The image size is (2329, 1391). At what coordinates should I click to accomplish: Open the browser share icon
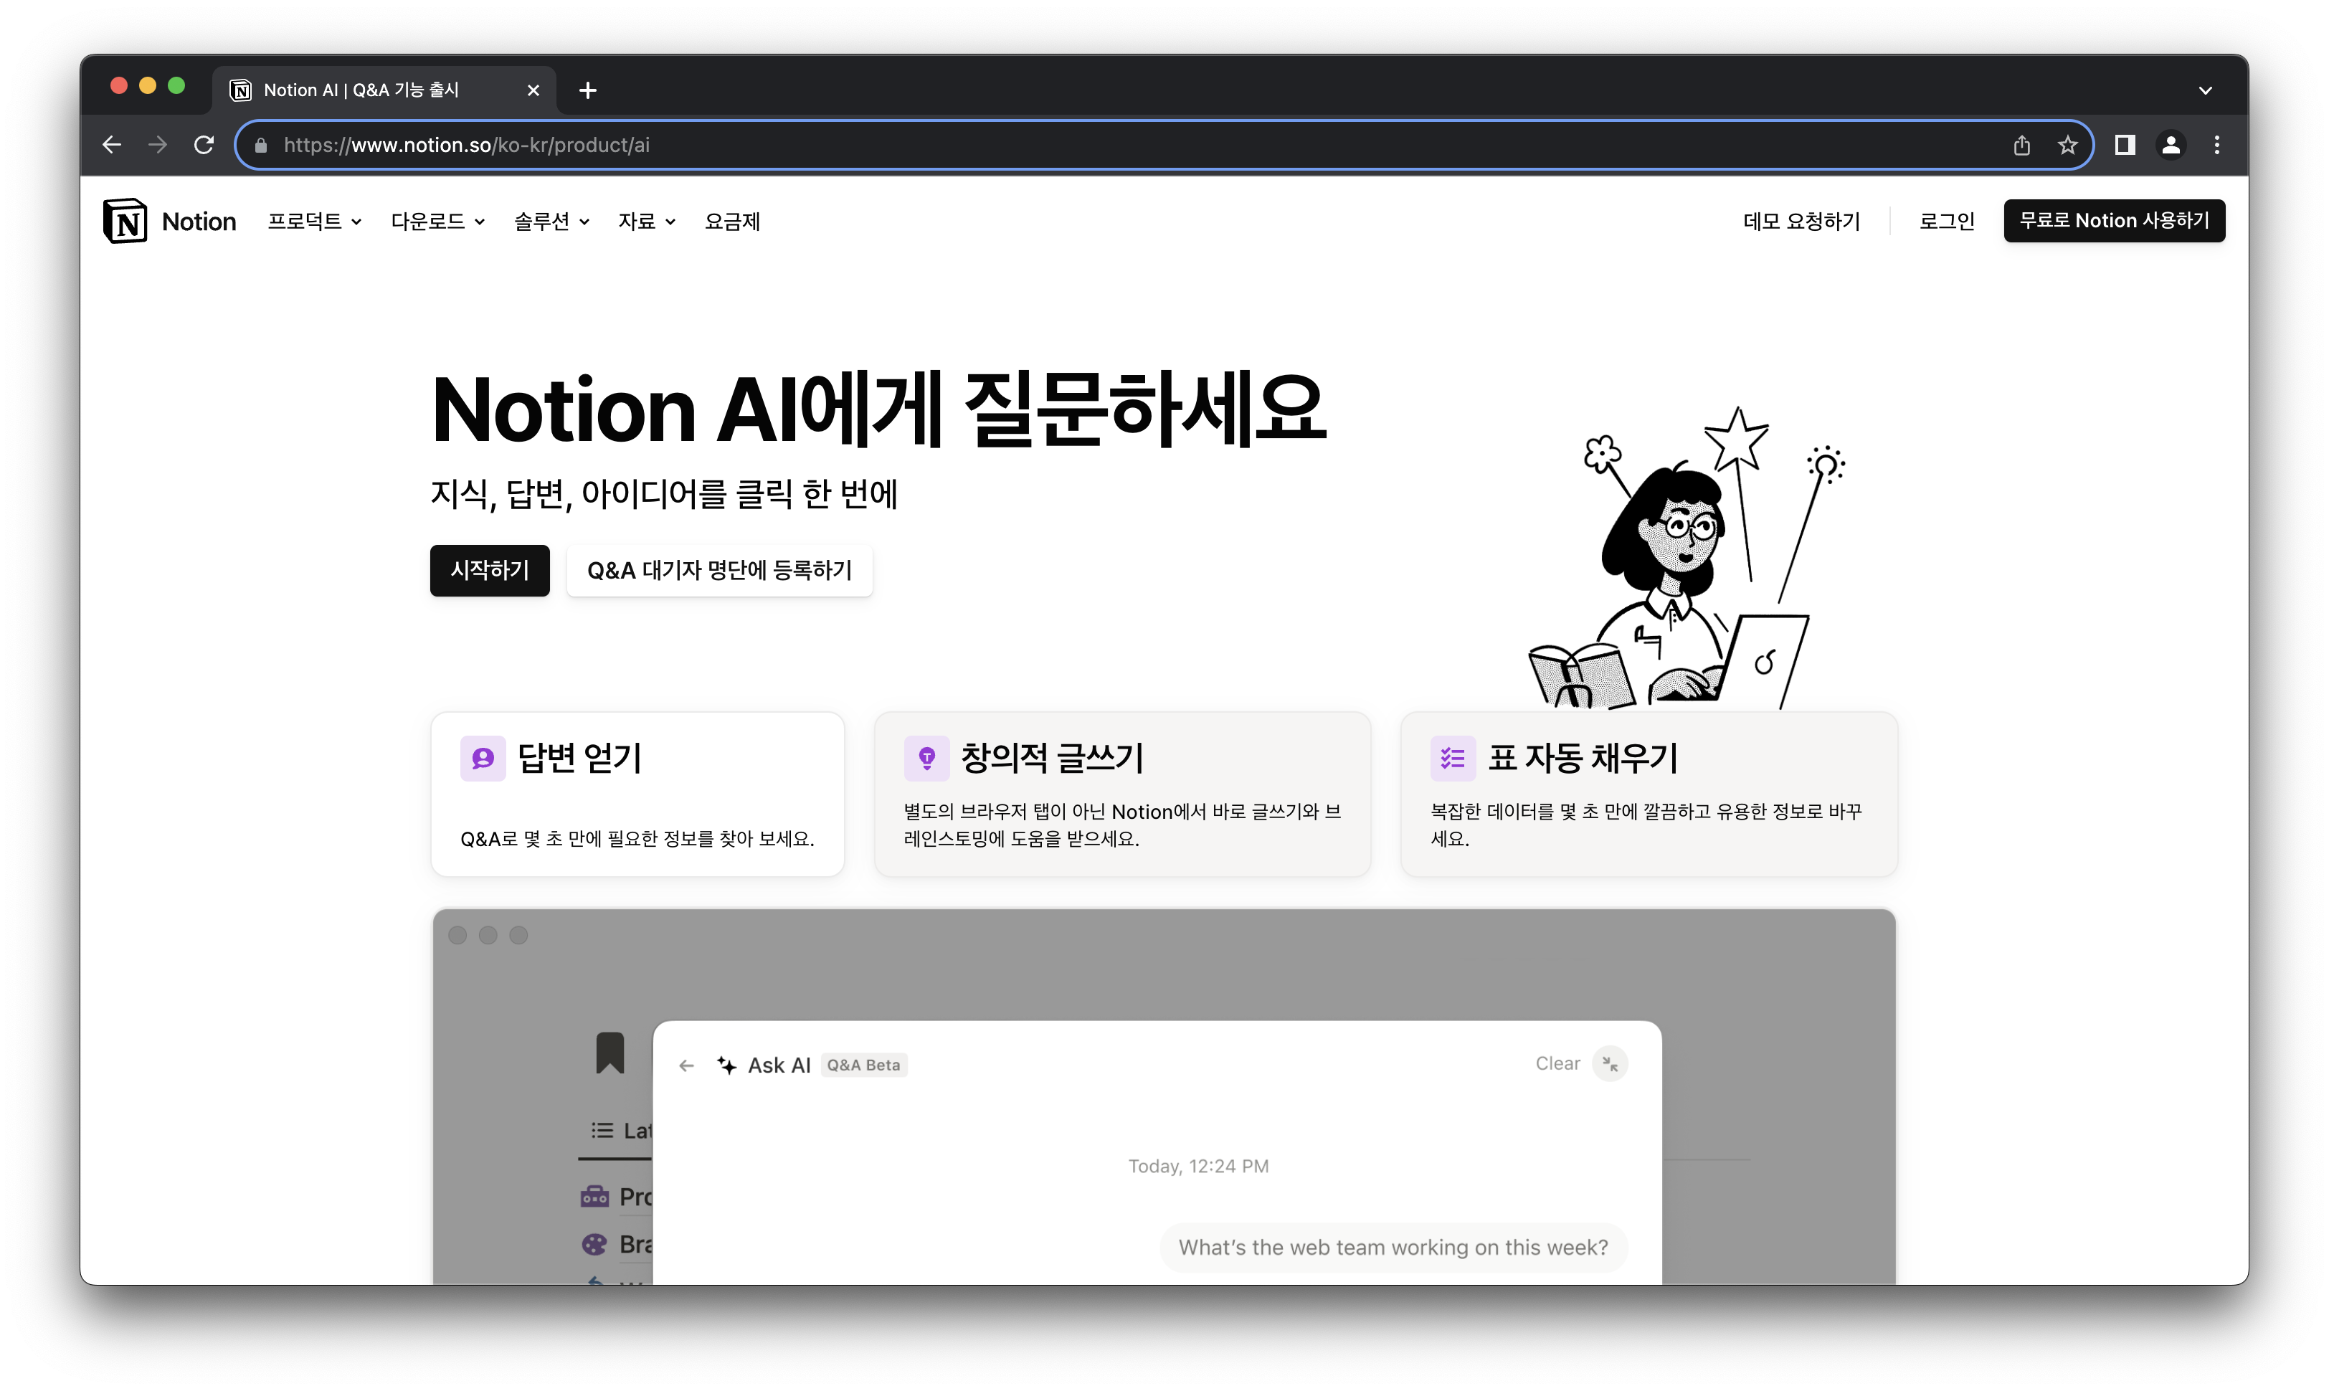click(2021, 144)
